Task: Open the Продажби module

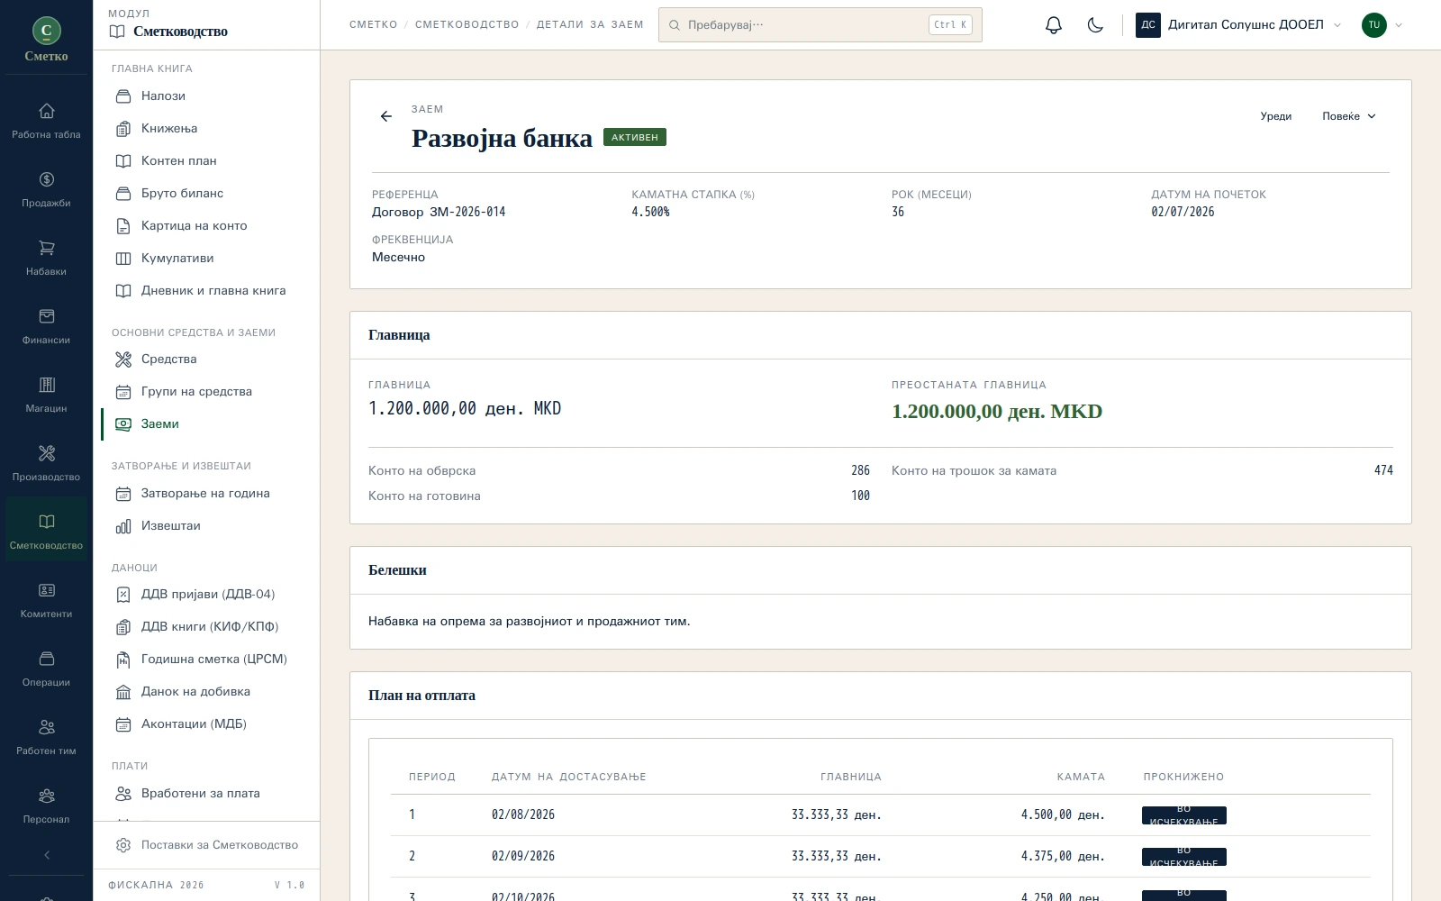Action: [46, 188]
